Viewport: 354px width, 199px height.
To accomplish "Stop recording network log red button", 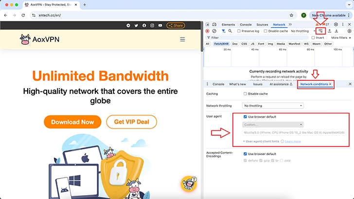I will pos(208,31).
